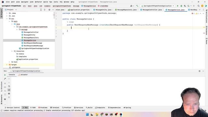Viewport: 208px width, 117px height.
Task: Open the File menu
Action: (8, 2)
